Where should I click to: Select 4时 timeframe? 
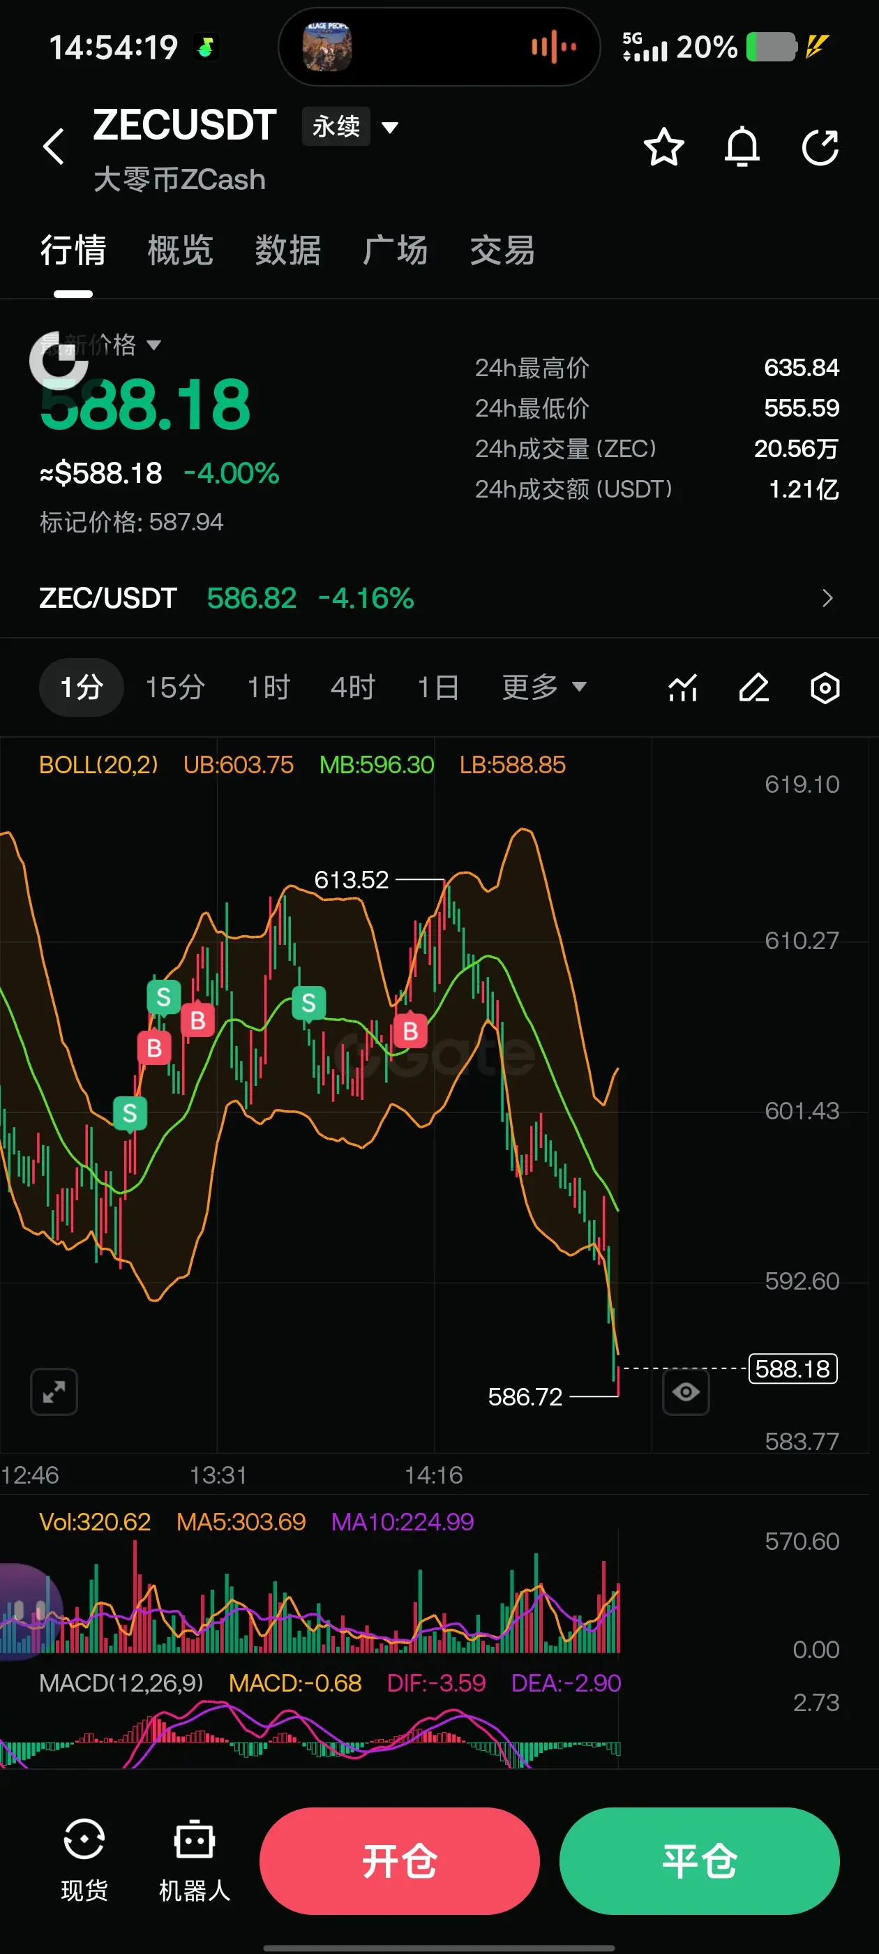click(353, 687)
